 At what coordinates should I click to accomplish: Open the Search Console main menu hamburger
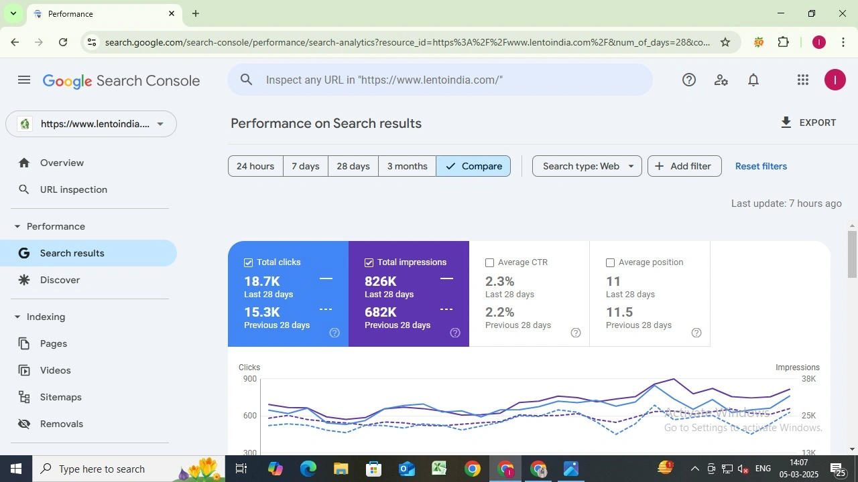[x=24, y=80]
